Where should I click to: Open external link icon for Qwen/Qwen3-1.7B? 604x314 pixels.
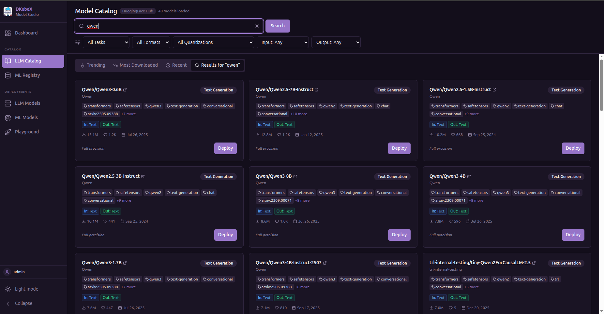click(125, 263)
